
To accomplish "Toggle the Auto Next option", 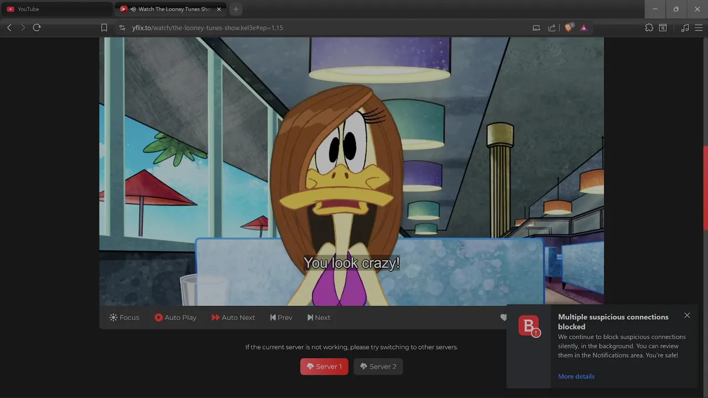I will [233, 317].
